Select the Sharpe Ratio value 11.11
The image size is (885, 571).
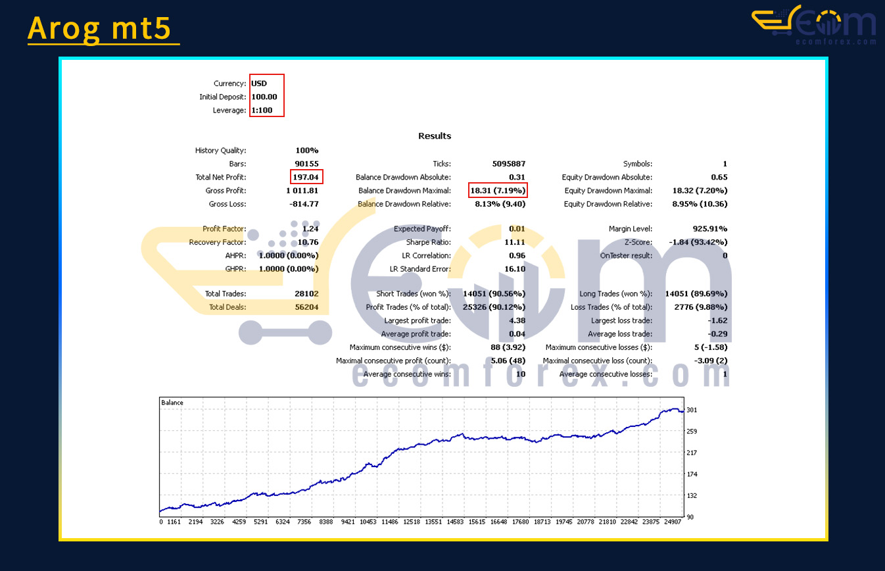pyautogui.click(x=515, y=242)
